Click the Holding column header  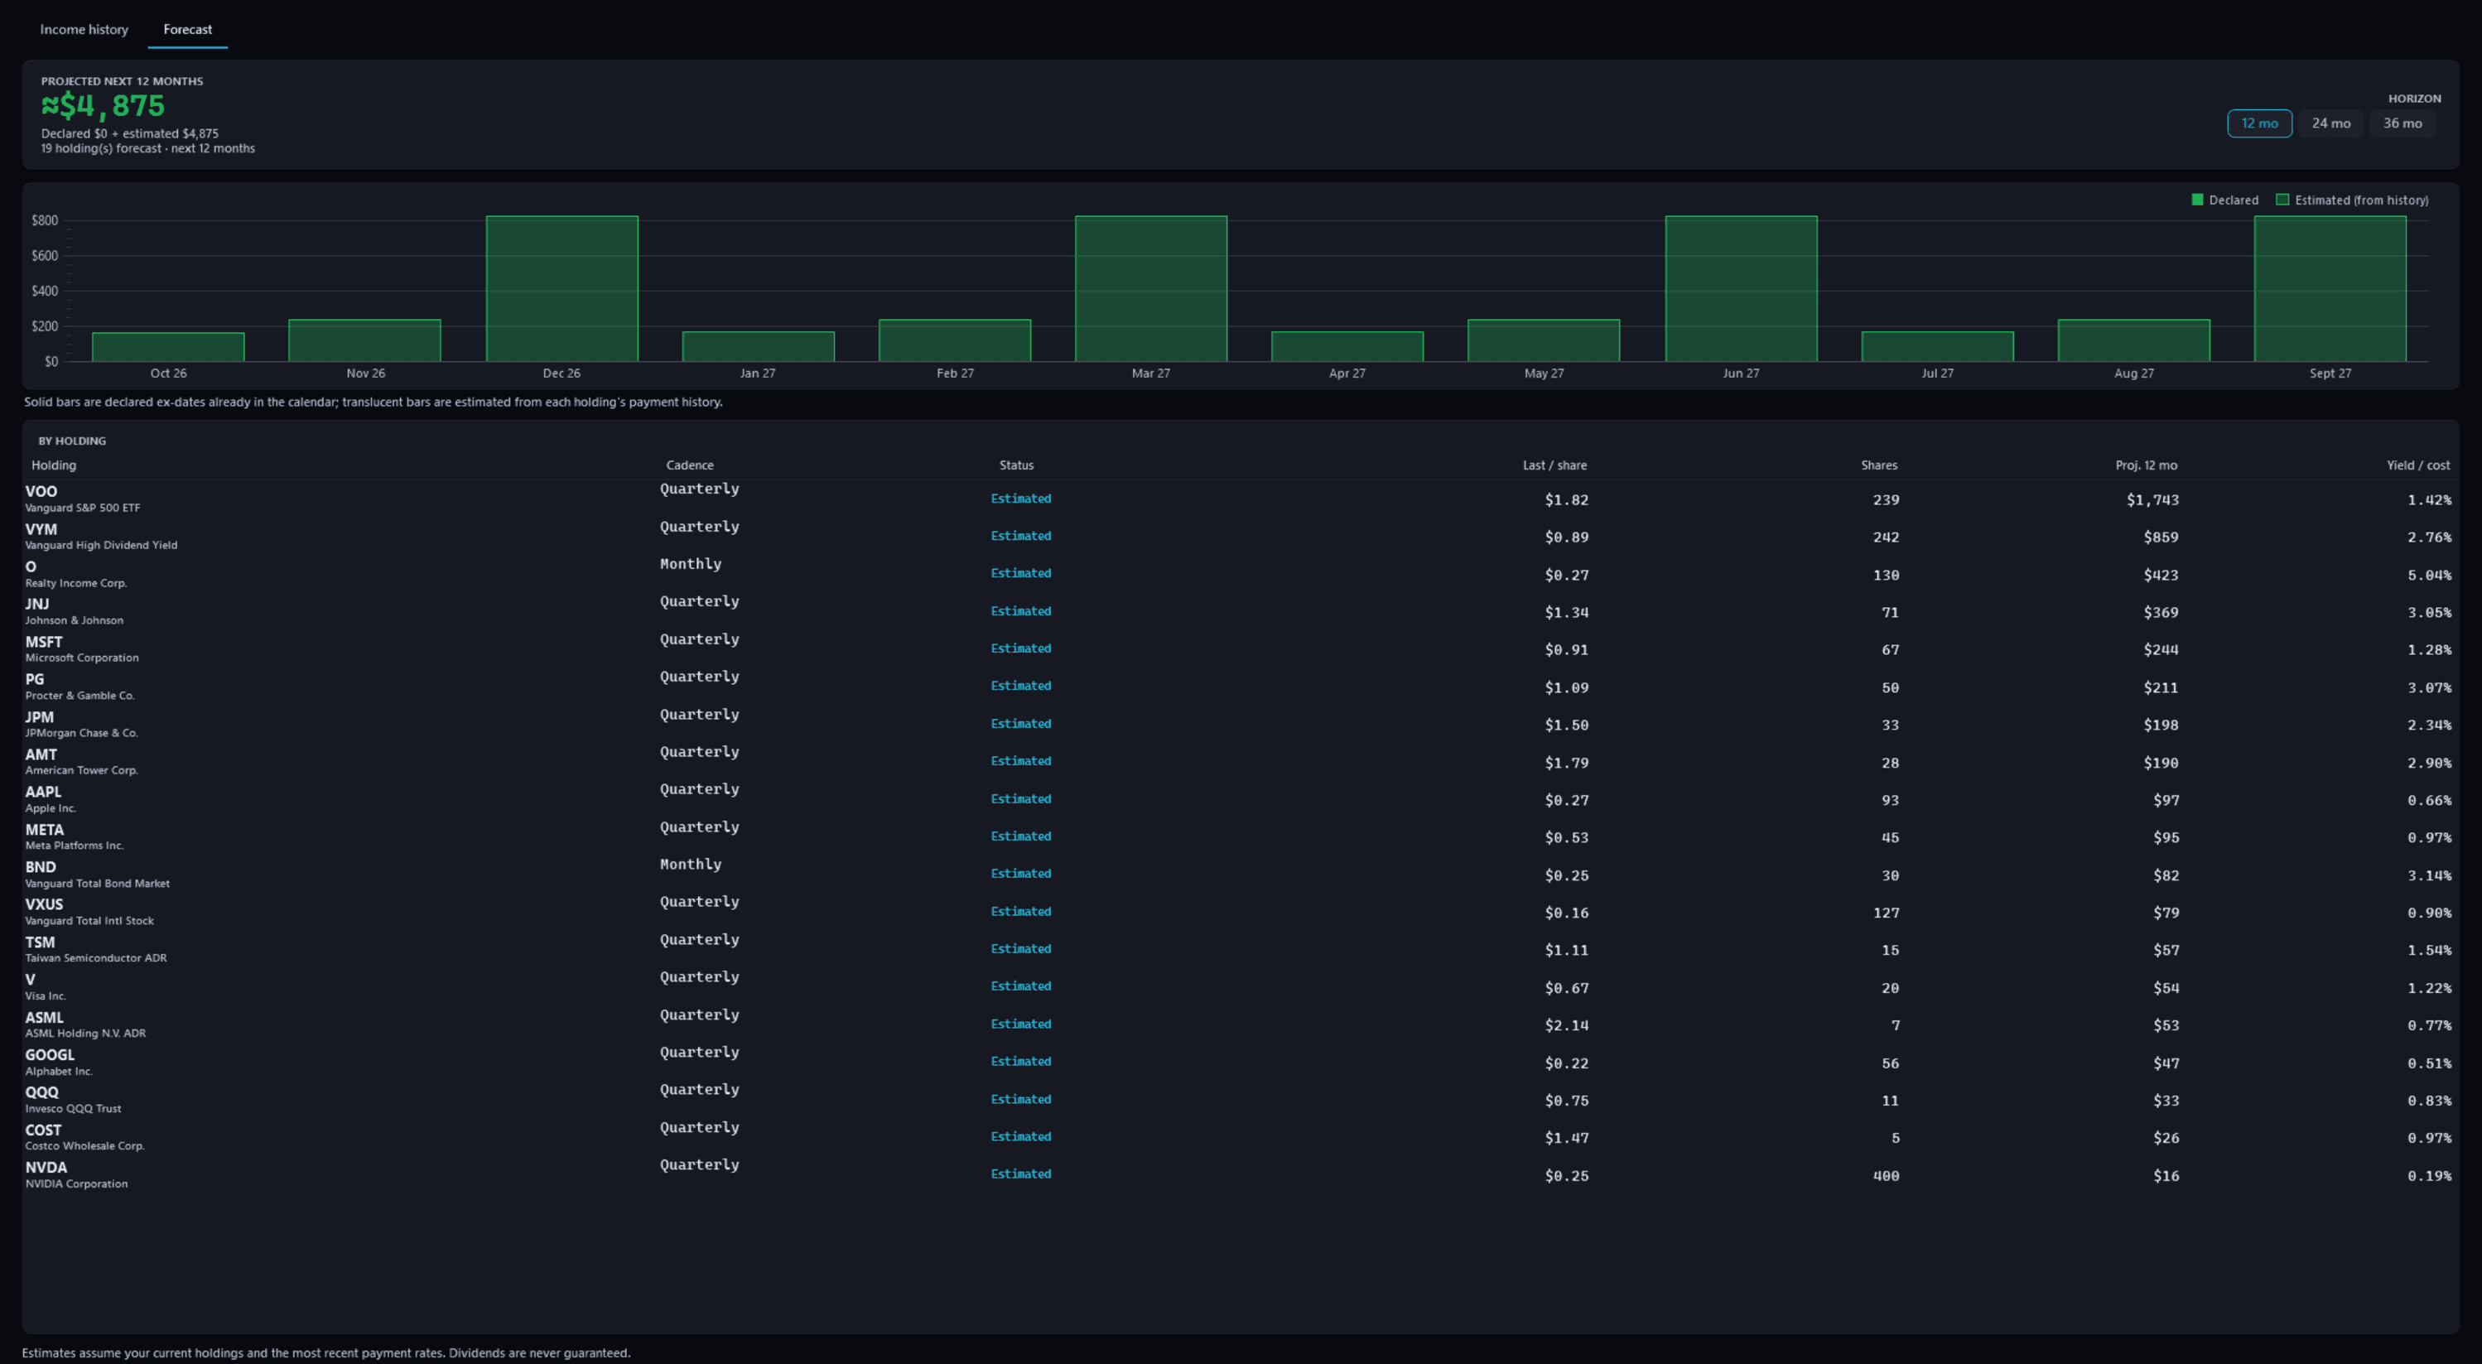[54, 465]
